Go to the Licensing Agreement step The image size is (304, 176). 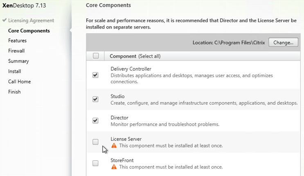click(31, 20)
